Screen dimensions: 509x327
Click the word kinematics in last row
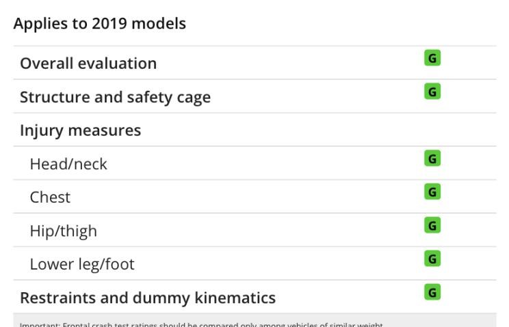coord(235,298)
